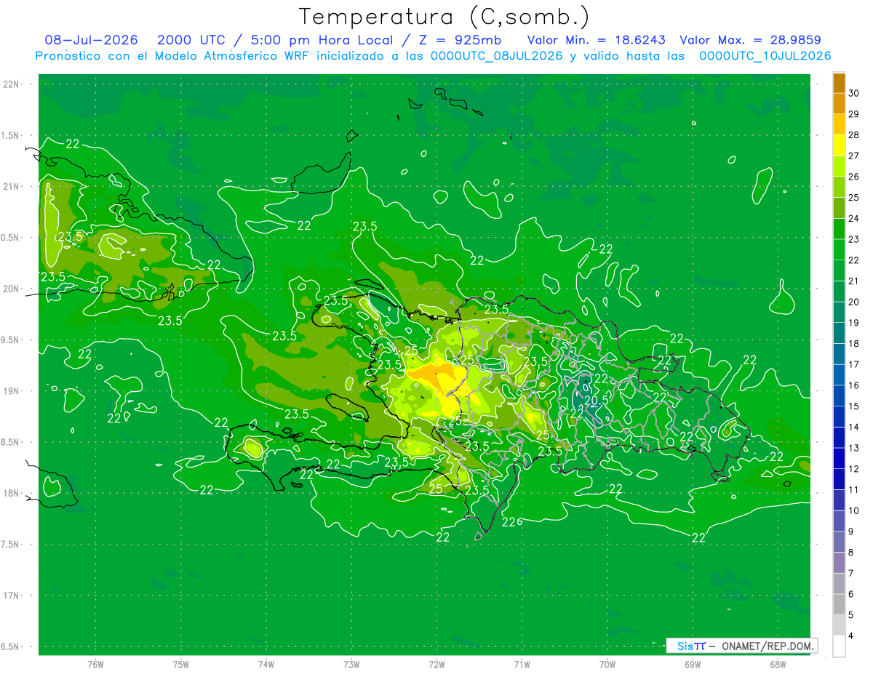Image resolution: width=873 pixels, height=674 pixels.
Task: Pick the dark blue swatch between 11 and 12
Action: (x=839, y=479)
